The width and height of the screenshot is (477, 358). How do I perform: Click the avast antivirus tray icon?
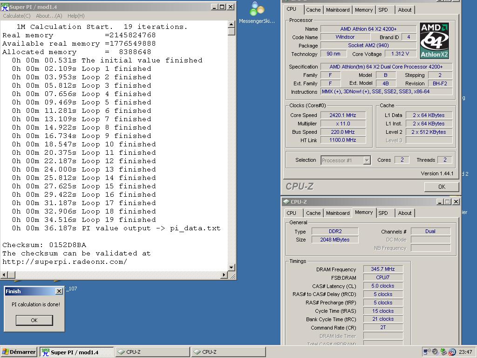[452, 352]
